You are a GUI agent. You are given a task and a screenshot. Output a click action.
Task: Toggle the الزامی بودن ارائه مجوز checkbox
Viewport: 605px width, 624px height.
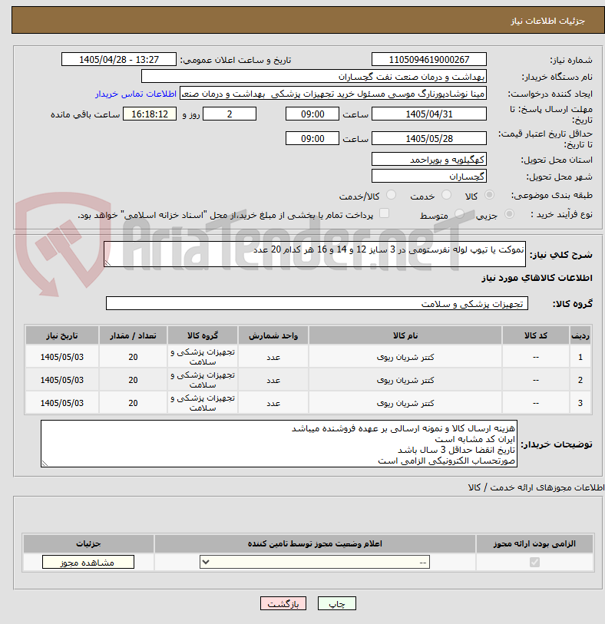tap(534, 563)
